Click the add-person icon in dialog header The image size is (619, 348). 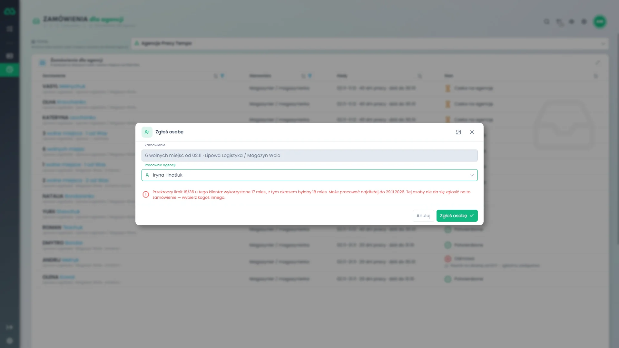[x=147, y=132]
